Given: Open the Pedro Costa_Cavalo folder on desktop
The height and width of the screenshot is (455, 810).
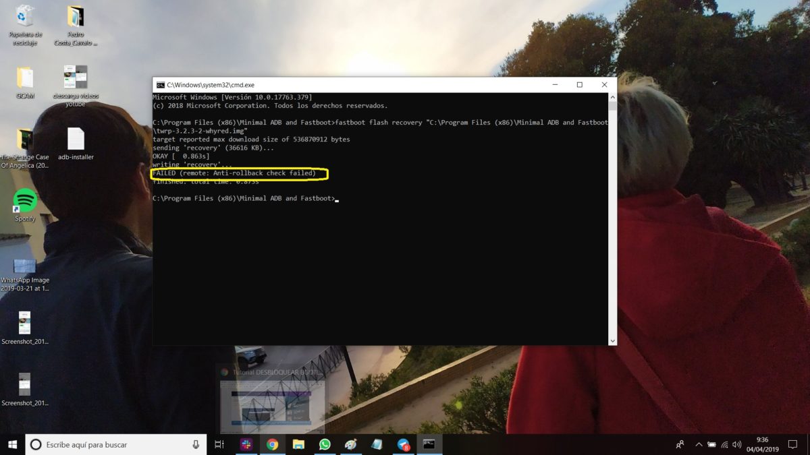Looking at the screenshot, I should coord(76,26).
